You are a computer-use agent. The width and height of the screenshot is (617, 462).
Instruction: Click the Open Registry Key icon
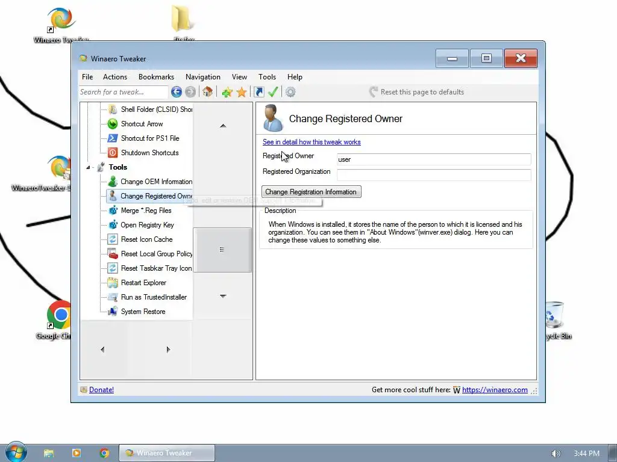point(113,225)
